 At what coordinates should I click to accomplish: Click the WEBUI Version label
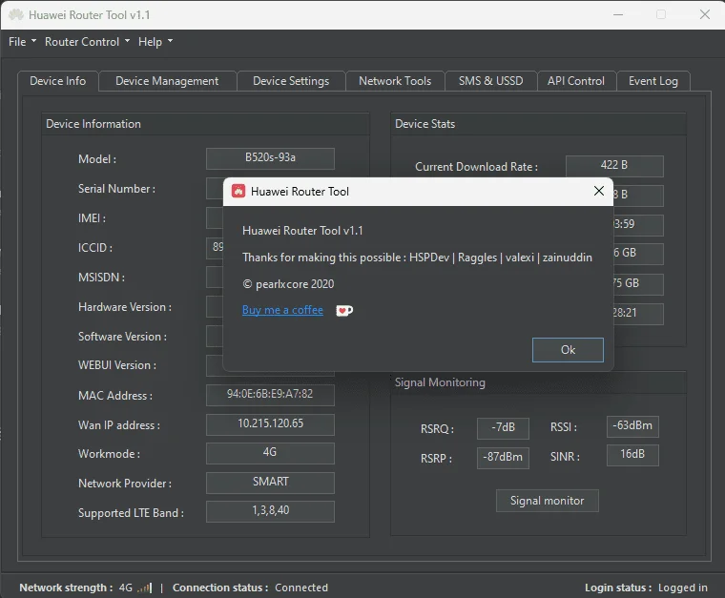[117, 365]
